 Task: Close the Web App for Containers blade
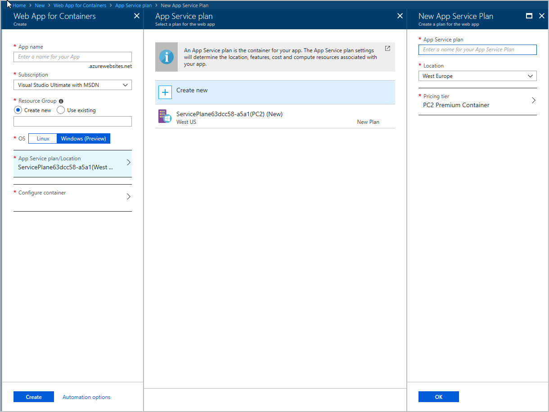[x=137, y=16]
